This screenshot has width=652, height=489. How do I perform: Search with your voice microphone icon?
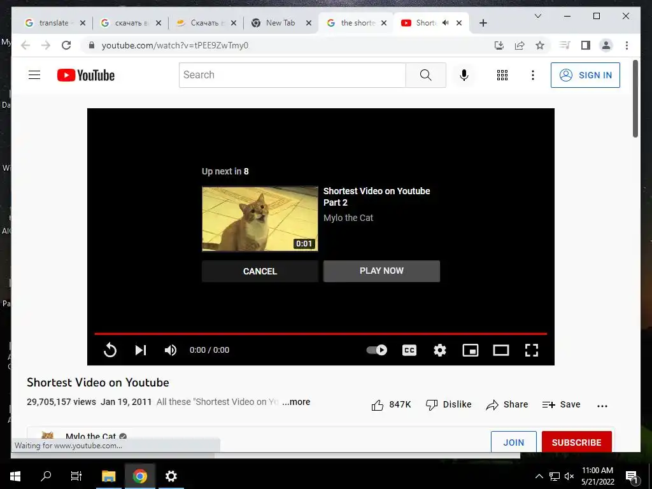tap(464, 75)
